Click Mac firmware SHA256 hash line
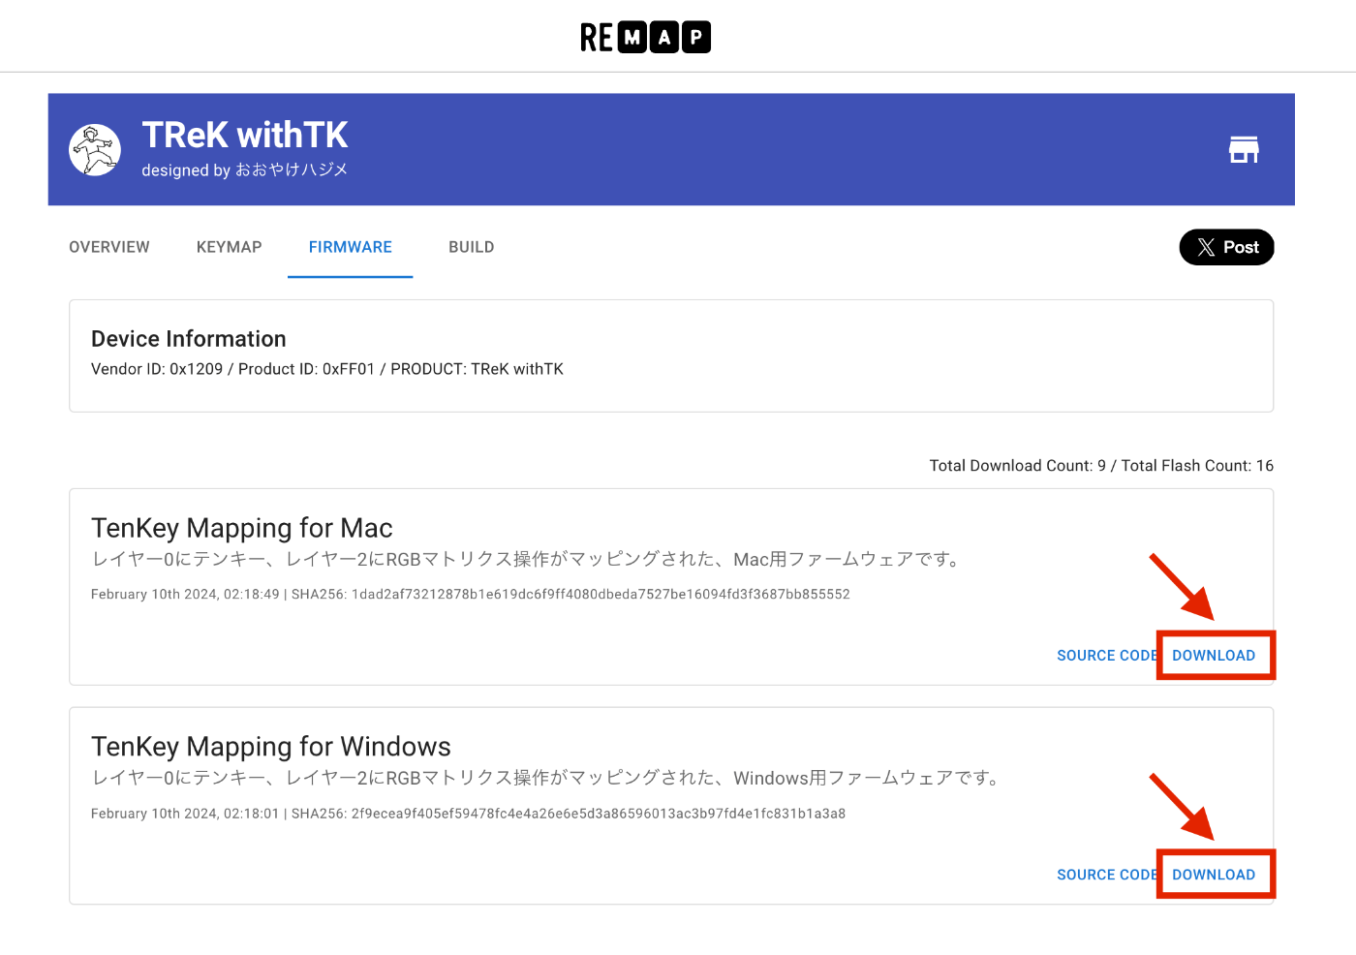The height and width of the screenshot is (955, 1356). pyautogui.click(x=471, y=595)
